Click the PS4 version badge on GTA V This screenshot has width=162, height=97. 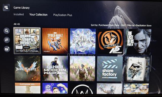pos(26,47)
